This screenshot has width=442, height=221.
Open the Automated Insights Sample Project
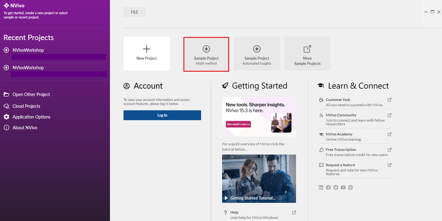[x=257, y=54]
